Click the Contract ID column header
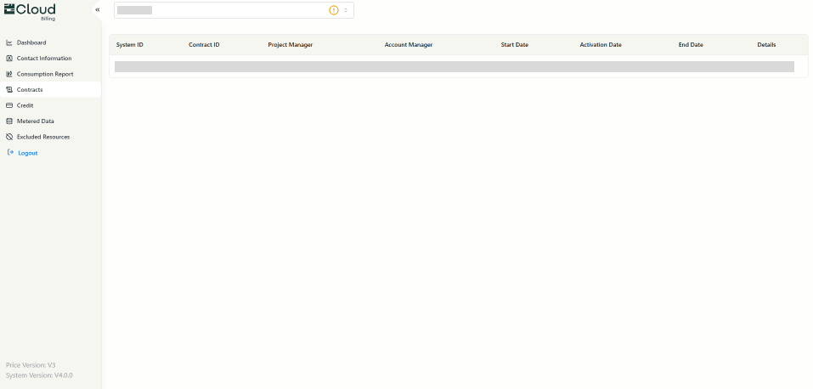This screenshot has width=813, height=389. tap(204, 44)
